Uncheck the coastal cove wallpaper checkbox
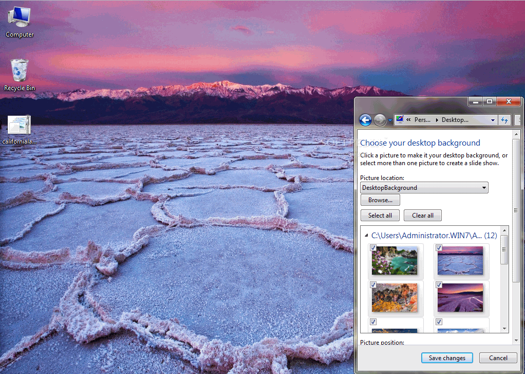Viewport: 525px width, 374px height. click(373, 247)
